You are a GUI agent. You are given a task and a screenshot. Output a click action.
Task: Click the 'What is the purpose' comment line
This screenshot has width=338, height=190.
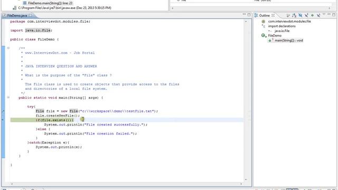(x=68, y=75)
